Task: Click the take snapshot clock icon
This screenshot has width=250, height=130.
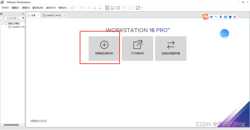Action: [89, 8]
